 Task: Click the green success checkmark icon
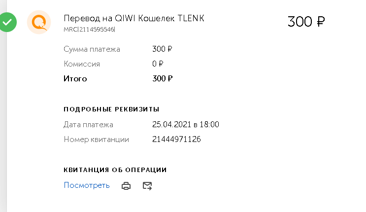8,22
